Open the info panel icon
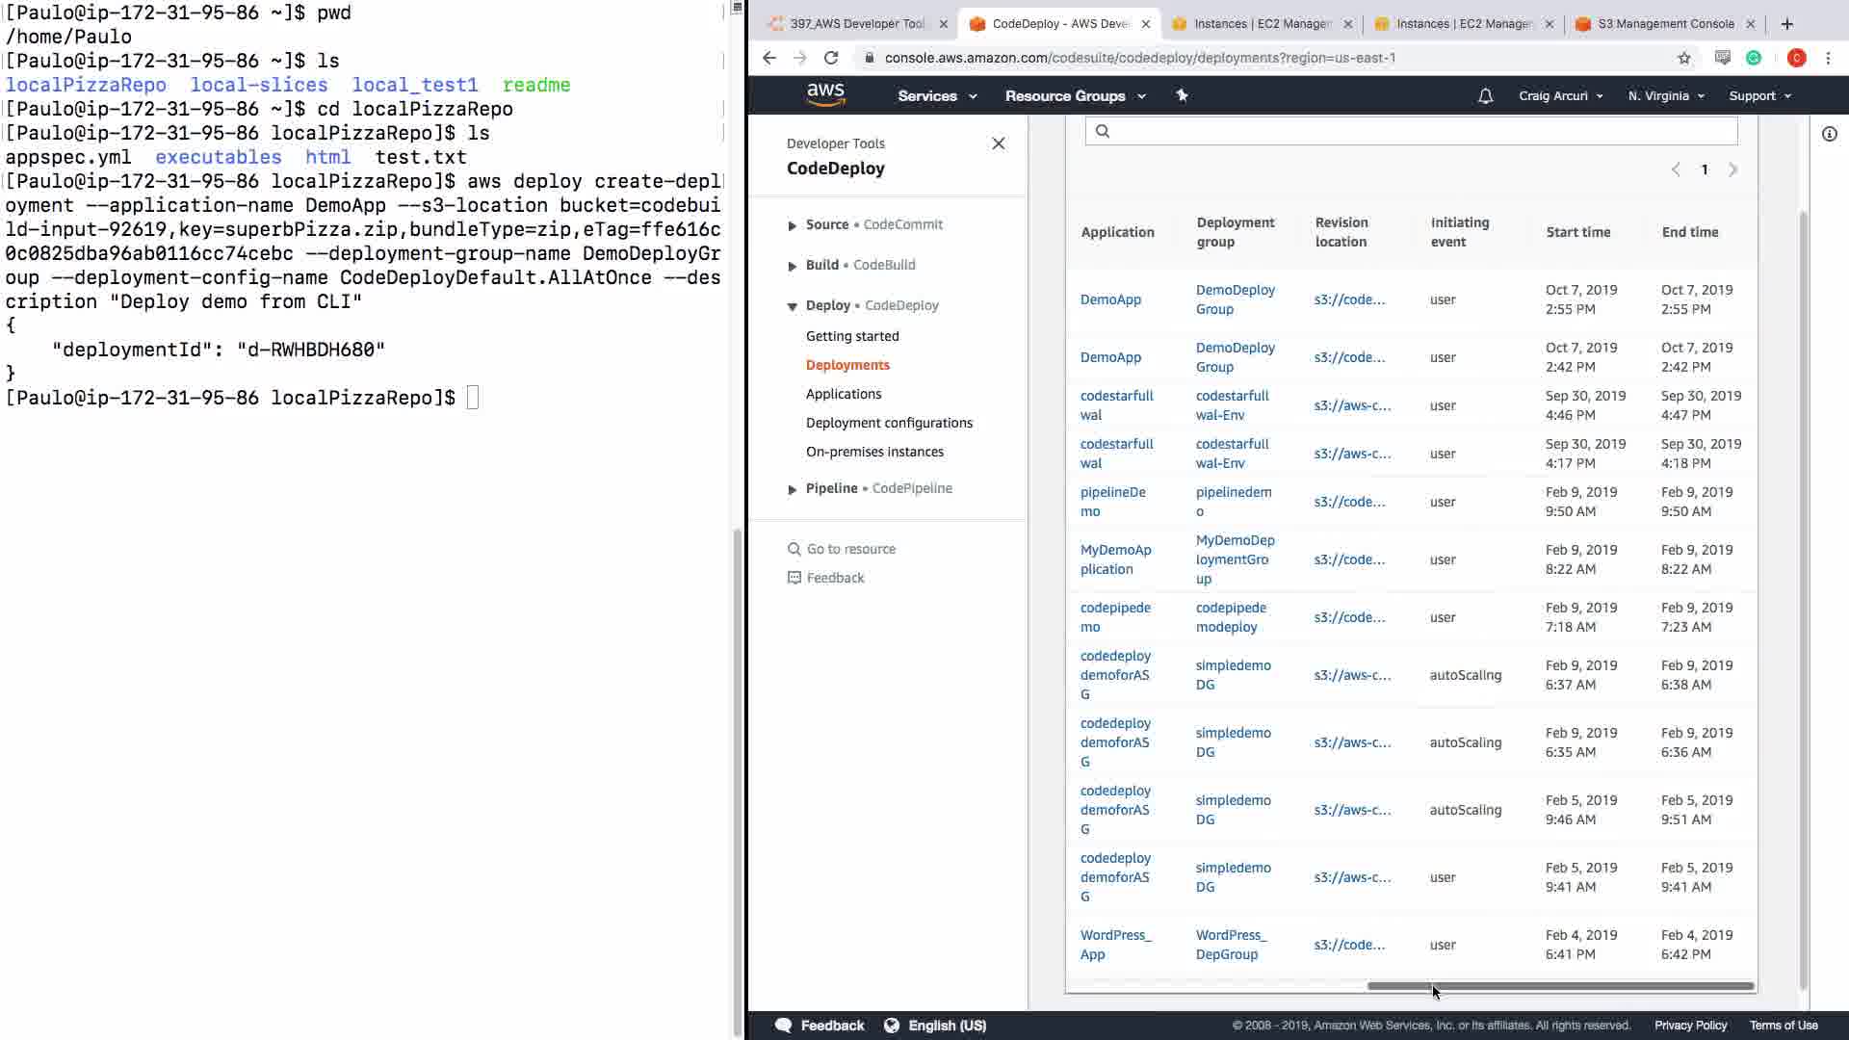The width and height of the screenshot is (1849, 1040). 1829,134
